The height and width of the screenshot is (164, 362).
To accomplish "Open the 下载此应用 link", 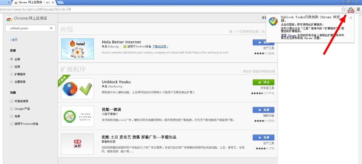I will (x=160, y=47).
